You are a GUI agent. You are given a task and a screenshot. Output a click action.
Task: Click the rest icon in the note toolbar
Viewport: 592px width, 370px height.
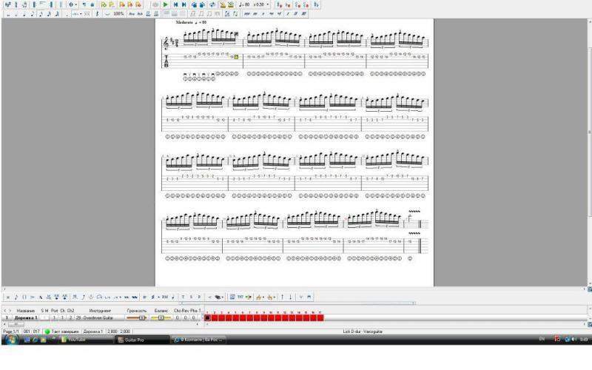pyautogui.click(x=98, y=13)
